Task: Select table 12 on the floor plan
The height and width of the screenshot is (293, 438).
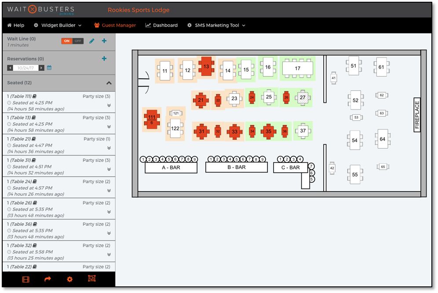Action: click(x=188, y=70)
